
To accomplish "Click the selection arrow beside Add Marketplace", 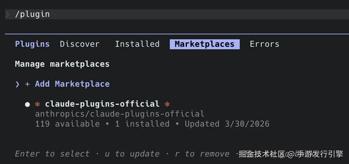I will 17,84.
